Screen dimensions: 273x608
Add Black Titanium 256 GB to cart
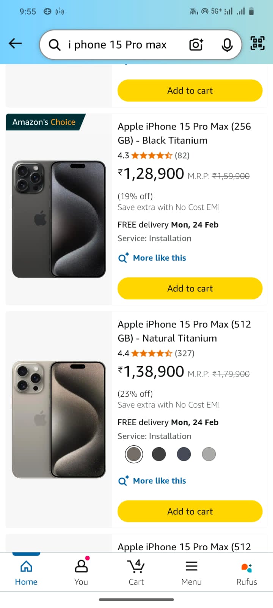(190, 288)
